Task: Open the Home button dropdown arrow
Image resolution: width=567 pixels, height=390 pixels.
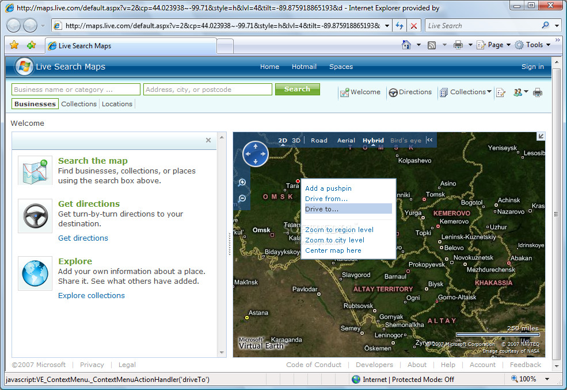Action: pos(418,45)
